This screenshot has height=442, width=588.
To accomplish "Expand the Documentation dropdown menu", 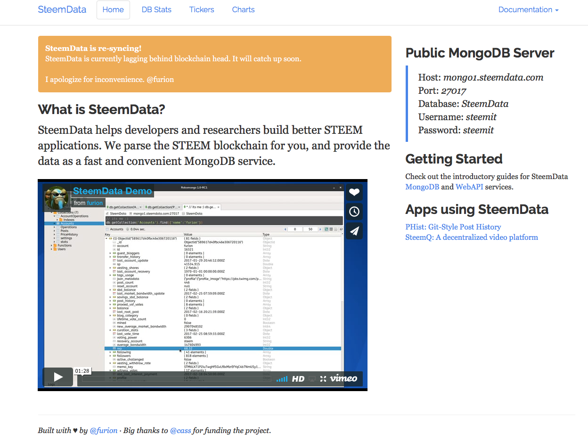I will (x=528, y=9).
